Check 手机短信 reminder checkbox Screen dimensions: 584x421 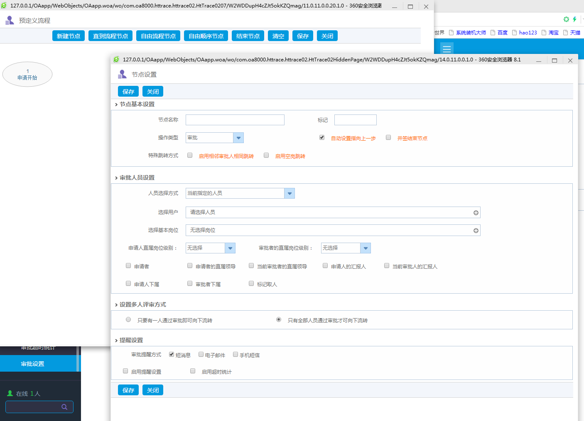(236, 354)
